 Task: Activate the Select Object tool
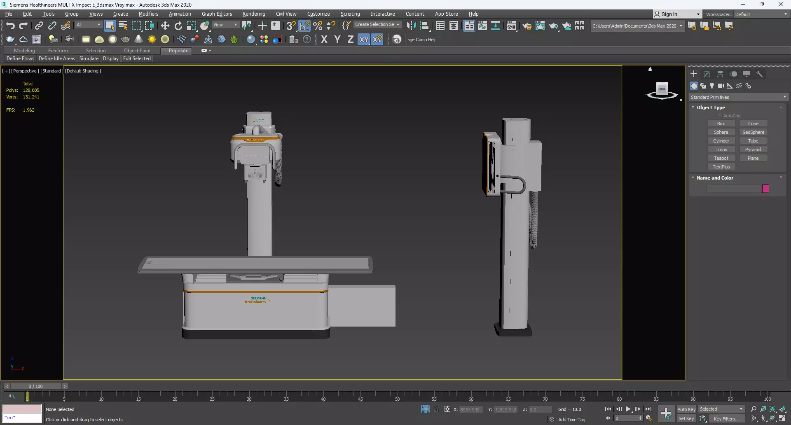(x=110, y=26)
